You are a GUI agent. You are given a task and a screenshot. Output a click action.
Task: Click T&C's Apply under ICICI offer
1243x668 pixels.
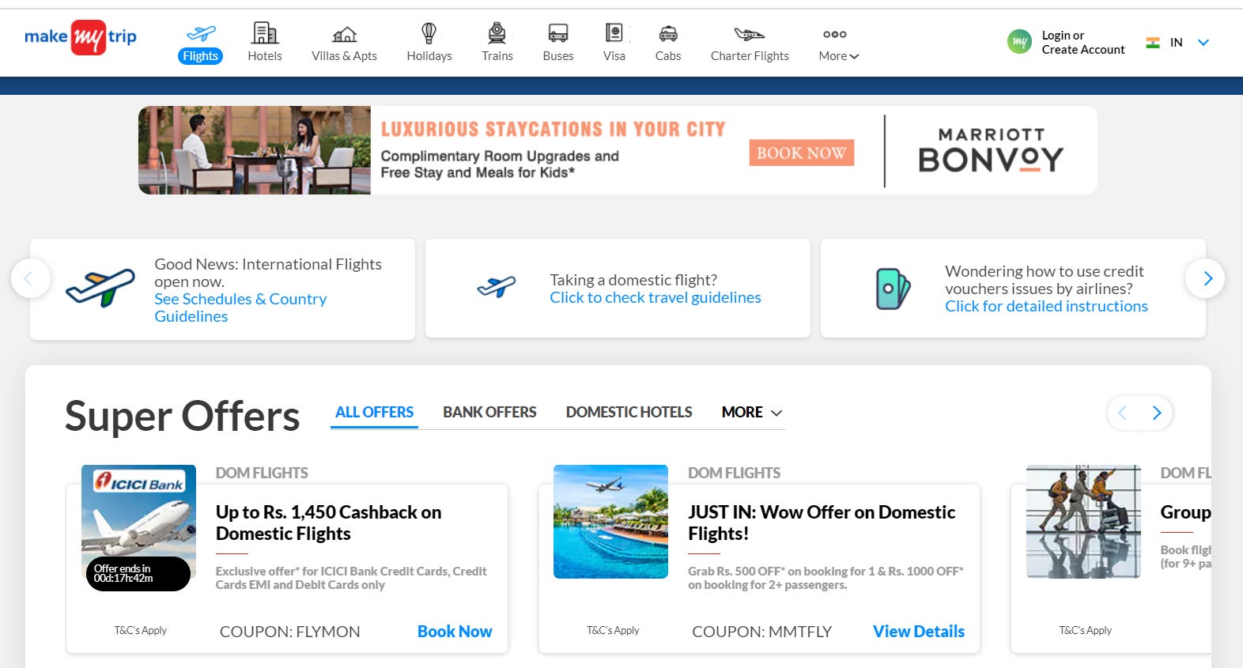point(140,630)
